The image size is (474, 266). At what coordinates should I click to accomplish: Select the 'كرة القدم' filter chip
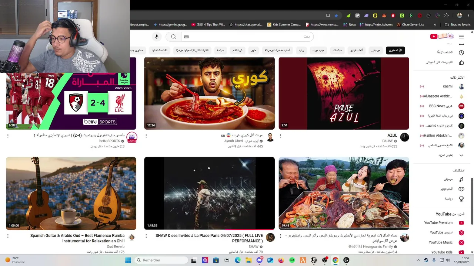[237, 50]
